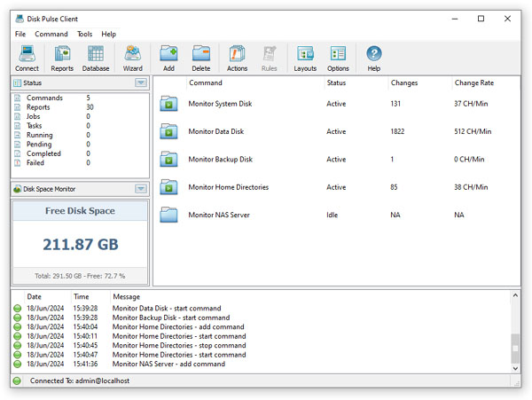Open the File menu
This screenshot has width=532, height=400.
pyautogui.click(x=20, y=35)
